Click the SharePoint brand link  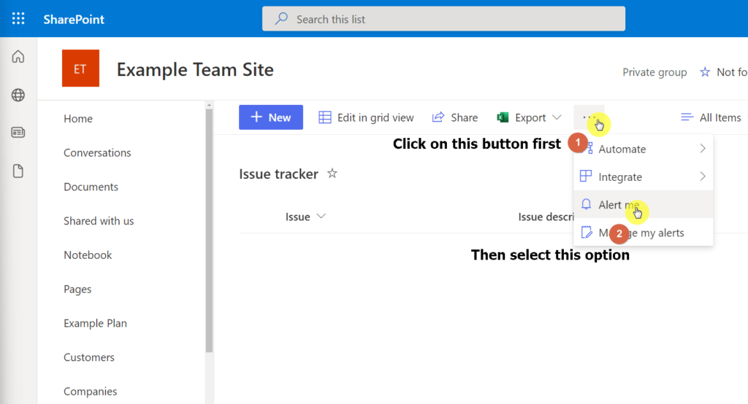(74, 19)
